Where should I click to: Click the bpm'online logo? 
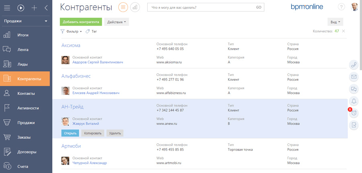point(307,7)
